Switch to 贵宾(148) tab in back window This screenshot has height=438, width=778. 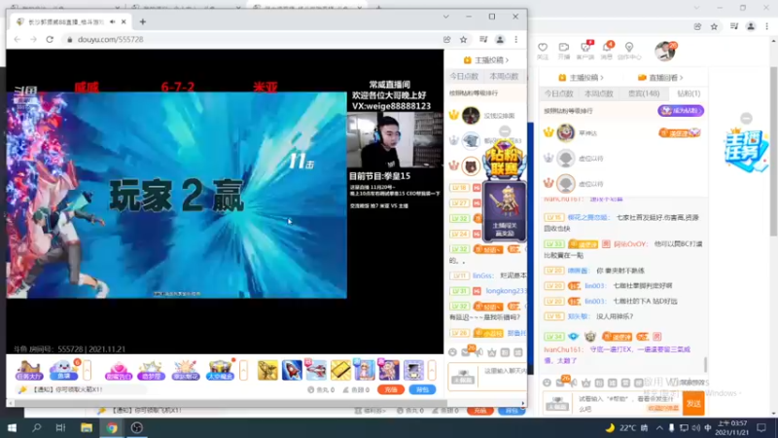pyautogui.click(x=644, y=93)
